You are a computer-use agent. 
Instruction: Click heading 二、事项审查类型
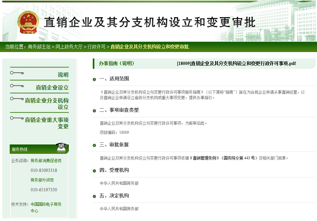coord(119,110)
